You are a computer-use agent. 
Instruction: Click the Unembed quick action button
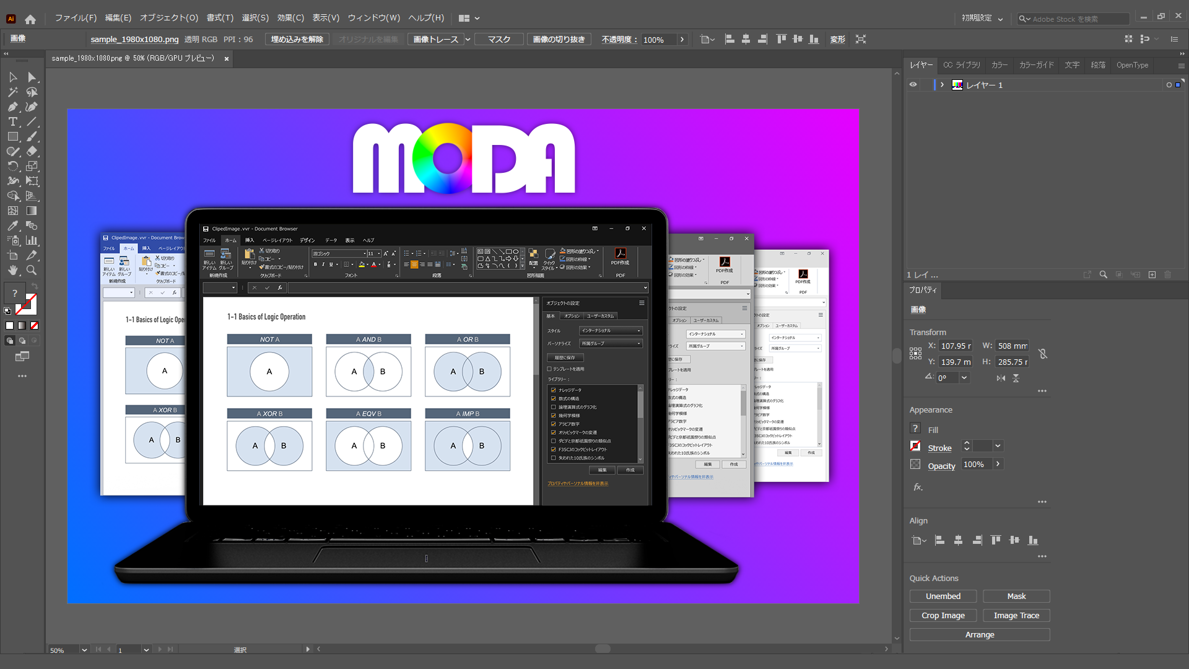click(x=943, y=597)
